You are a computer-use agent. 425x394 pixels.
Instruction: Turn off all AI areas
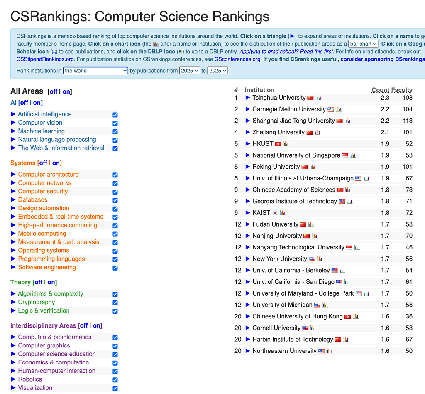(24, 103)
